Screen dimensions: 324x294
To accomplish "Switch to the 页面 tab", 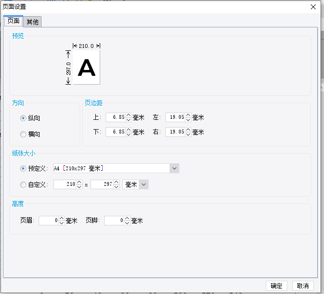I will [x=13, y=21].
